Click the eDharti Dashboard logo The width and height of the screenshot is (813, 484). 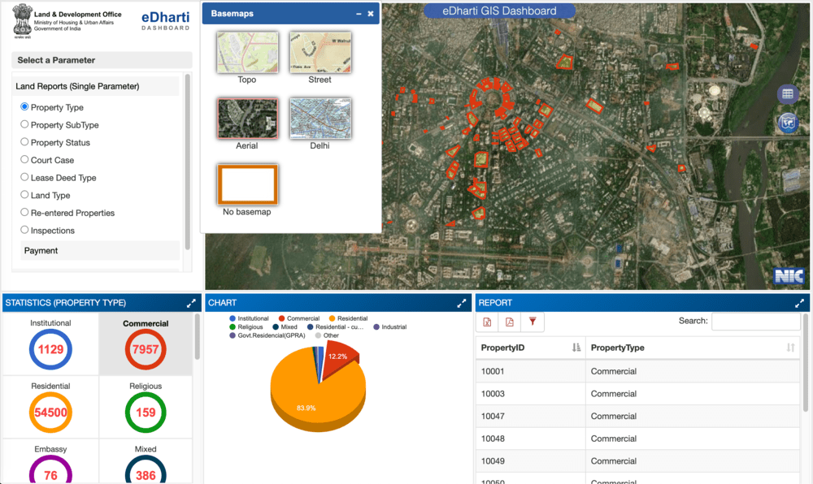pos(165,20)
